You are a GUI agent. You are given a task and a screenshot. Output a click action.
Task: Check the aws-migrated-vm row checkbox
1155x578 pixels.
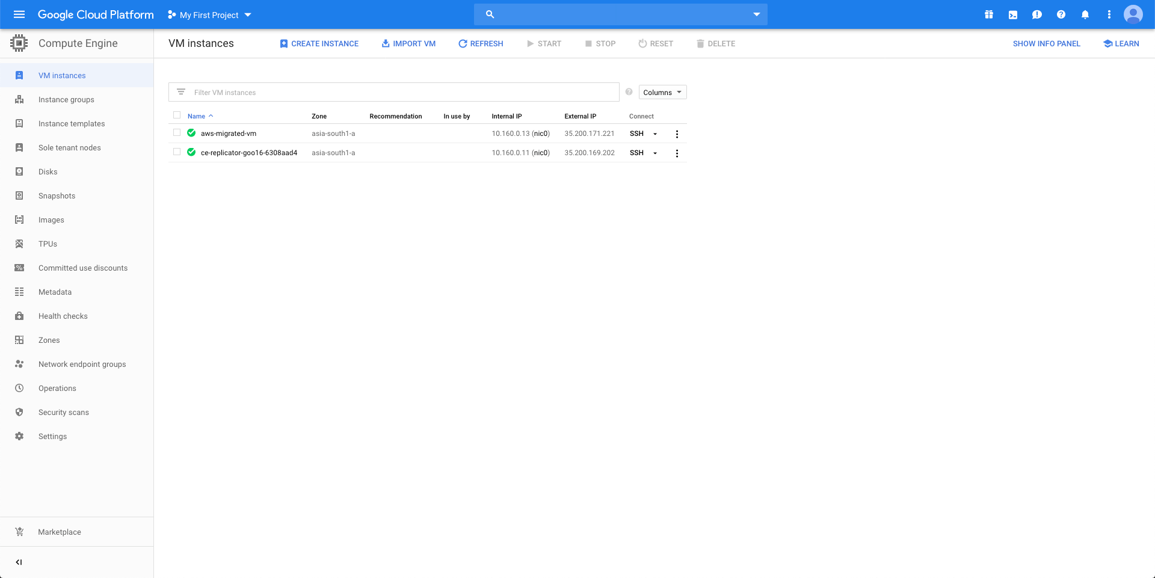click(x=177, y=132)
